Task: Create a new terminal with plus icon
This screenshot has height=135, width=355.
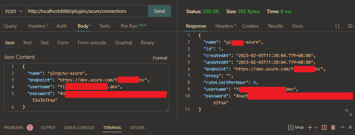Action: (310, 128)
